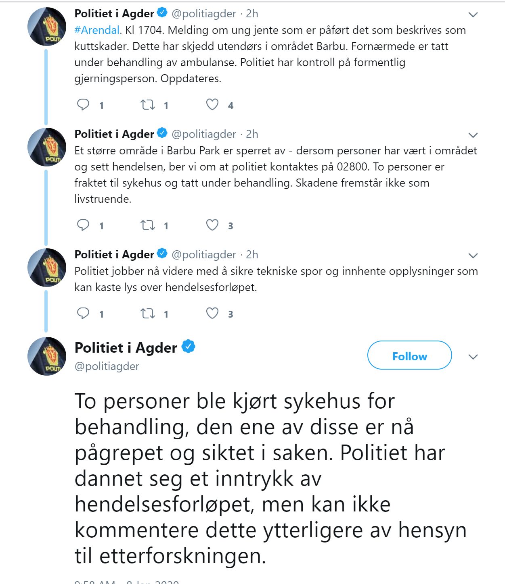This screenshot has width=505, height=584.
Task: Follow Politiet i Agder
Action: point(409,355)
